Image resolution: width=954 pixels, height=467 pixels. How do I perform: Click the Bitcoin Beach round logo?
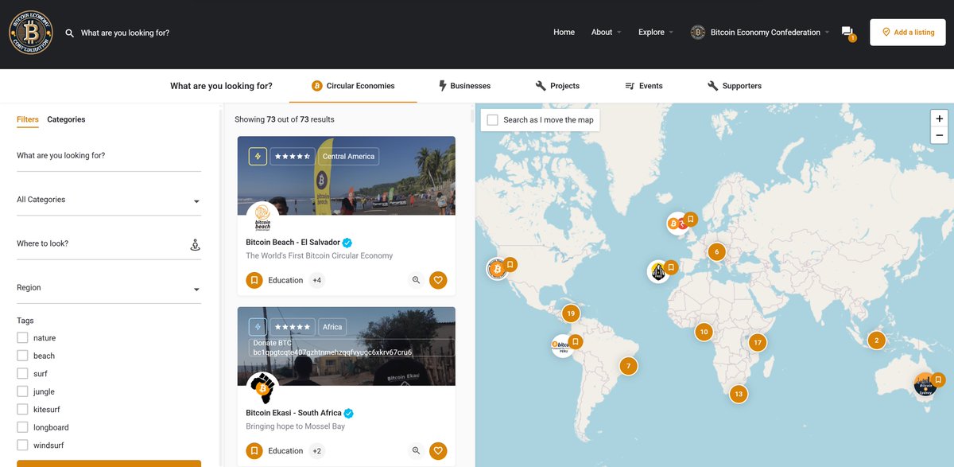pos(262,217)
